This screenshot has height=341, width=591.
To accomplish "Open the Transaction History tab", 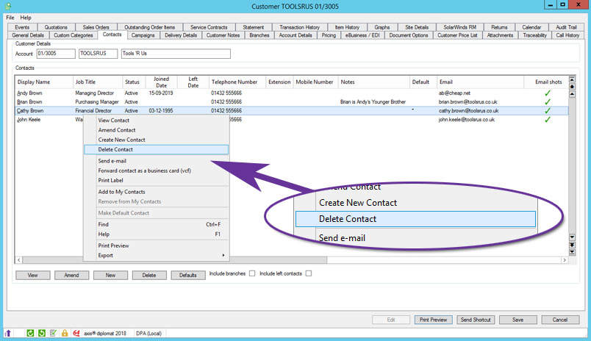I will (x=299, y=27).
